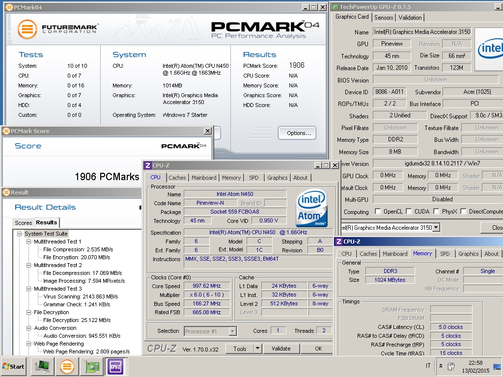
Task: Open the About tab in front CPU-Z
Action: 301,178
